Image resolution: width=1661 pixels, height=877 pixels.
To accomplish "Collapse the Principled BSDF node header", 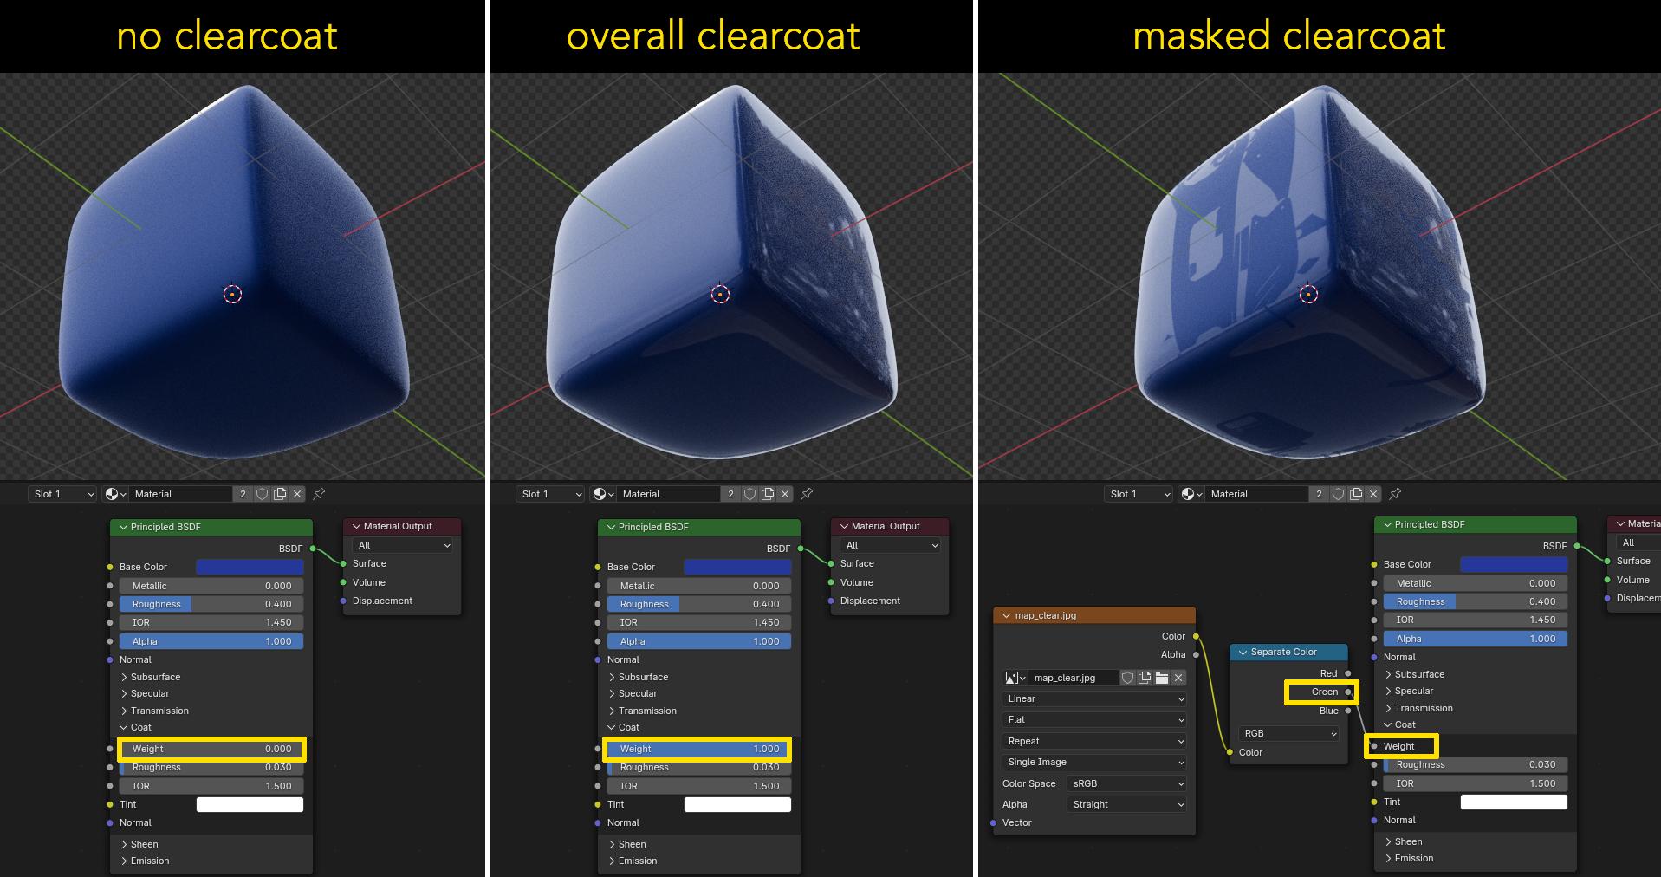I will (x=124, y=527).
